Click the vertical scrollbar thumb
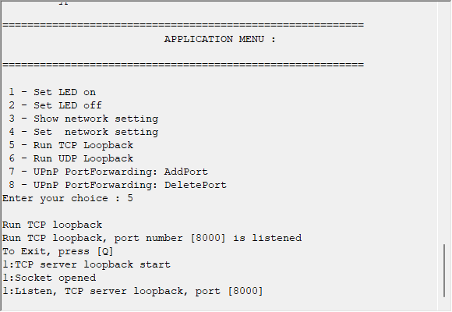 444,271
